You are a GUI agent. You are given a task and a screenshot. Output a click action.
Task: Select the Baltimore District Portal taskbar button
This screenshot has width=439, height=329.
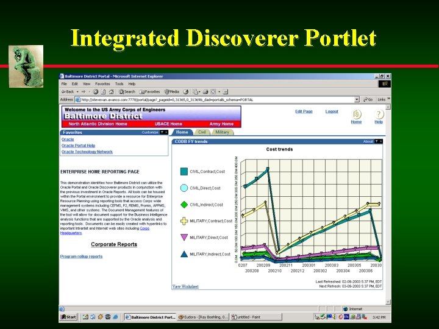(x=150, y=317)
